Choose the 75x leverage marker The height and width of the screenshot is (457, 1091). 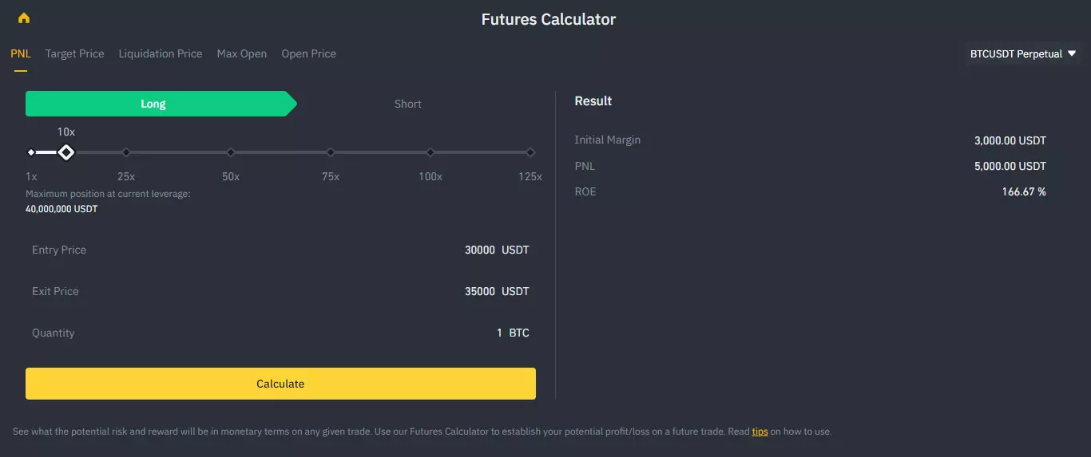[x=331, y=152]
